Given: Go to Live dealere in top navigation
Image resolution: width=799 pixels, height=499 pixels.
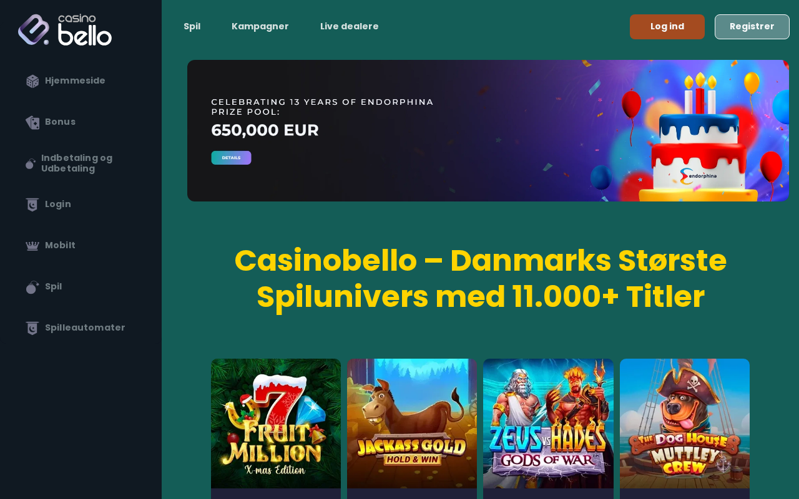Looking at the screenshot, I should [350, 26].
